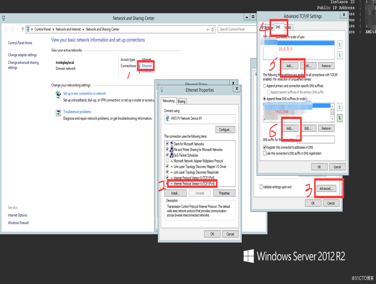Toggle QoS Packet Scheduler checkbox
Screen dimensions: 376x284
point(167,155)
